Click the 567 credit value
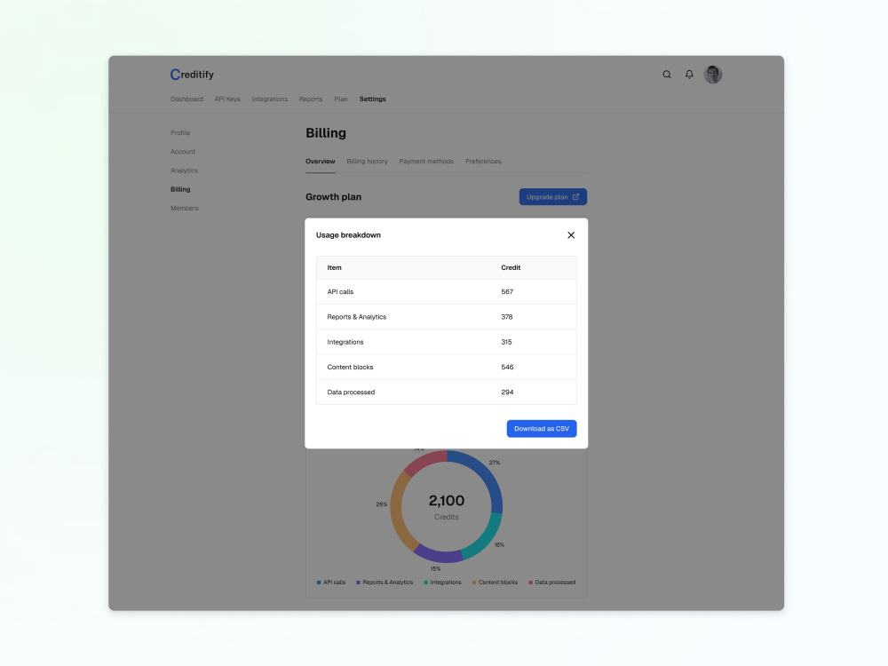Screen dimensions: 888x666 click(507, 291)
